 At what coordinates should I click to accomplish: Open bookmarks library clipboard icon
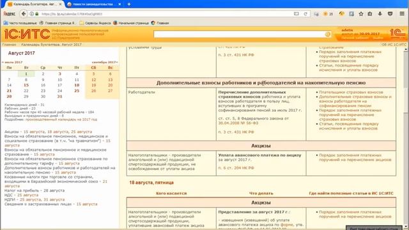pos(370,14)
